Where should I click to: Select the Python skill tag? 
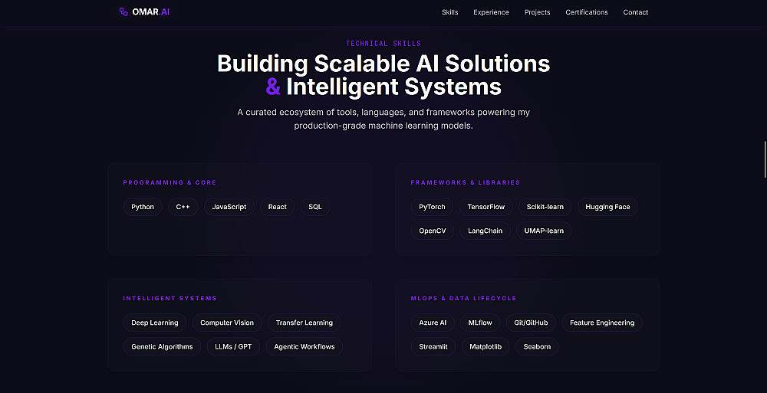(x=143, y=207)
